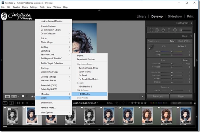Switch to the Slideshow module
This screenshot has height=132, width=200.
pos(175,17)
